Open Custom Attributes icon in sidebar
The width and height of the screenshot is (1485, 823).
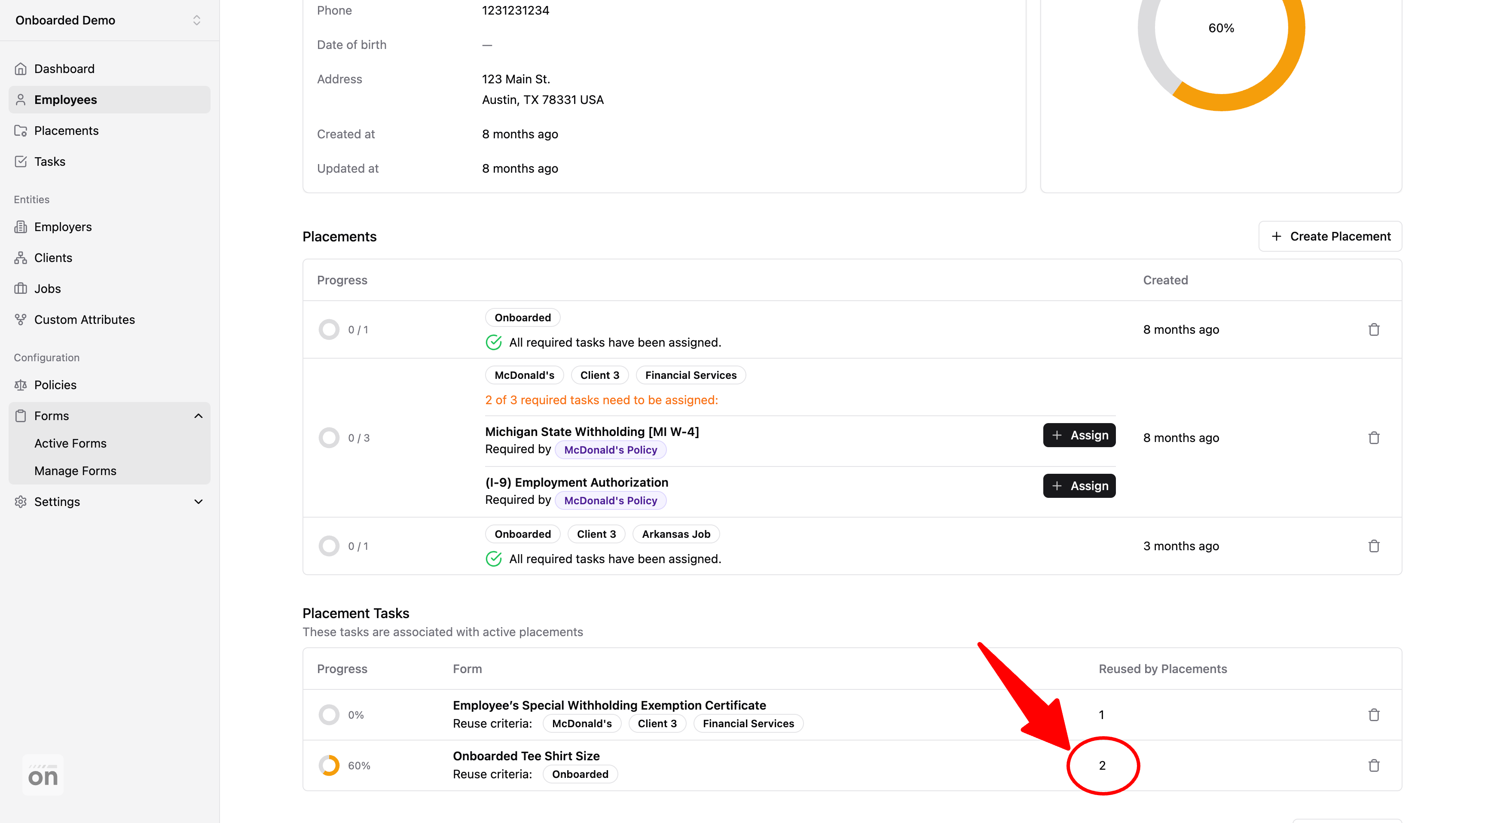(x=21, y=319)
